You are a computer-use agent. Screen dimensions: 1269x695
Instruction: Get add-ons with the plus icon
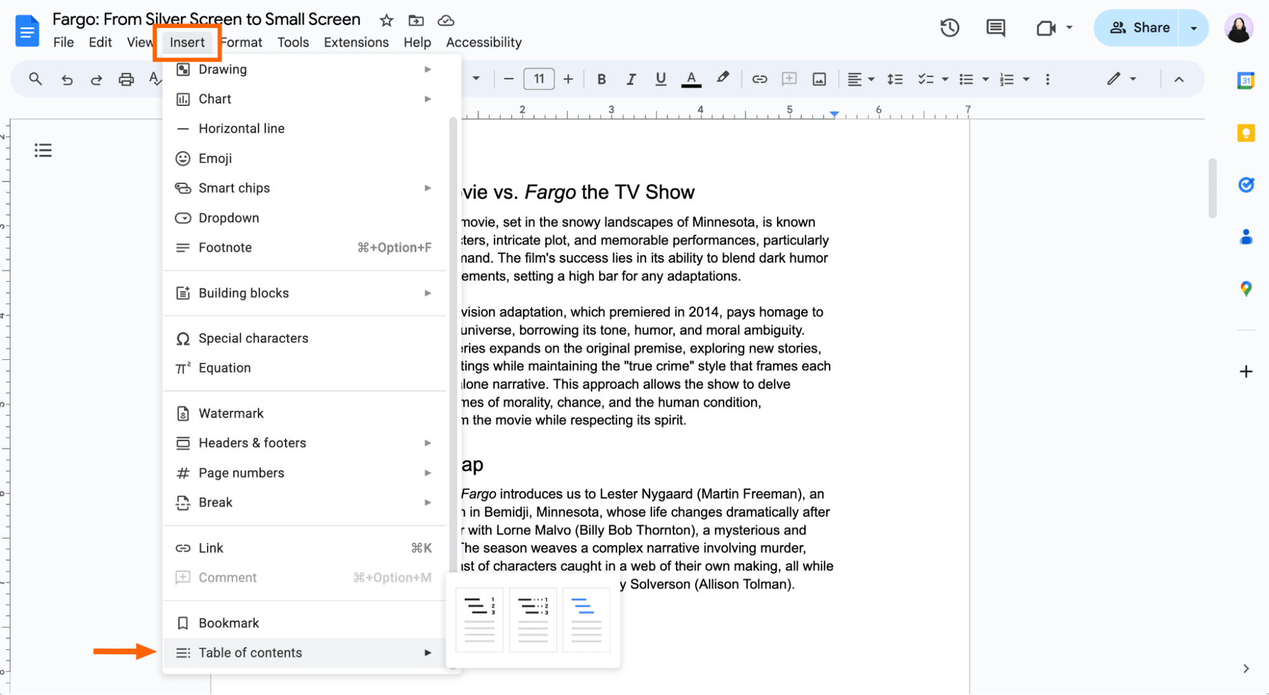click(x=1246, y=372)
